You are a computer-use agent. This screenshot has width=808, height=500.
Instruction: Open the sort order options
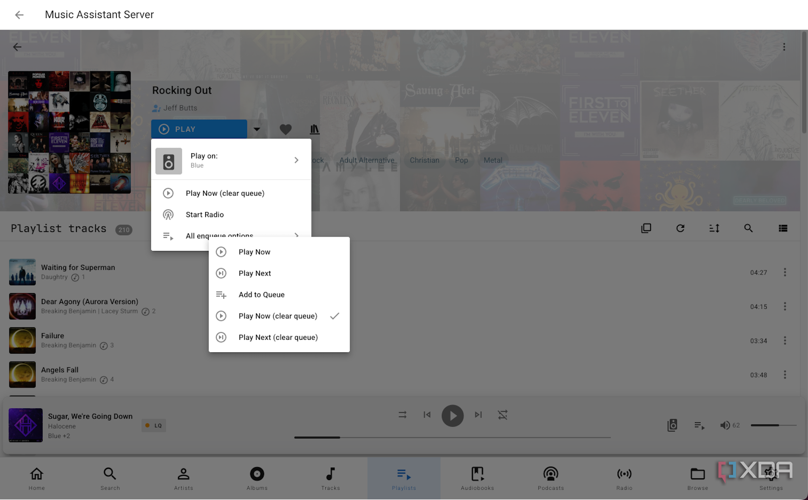click(714, 228)
